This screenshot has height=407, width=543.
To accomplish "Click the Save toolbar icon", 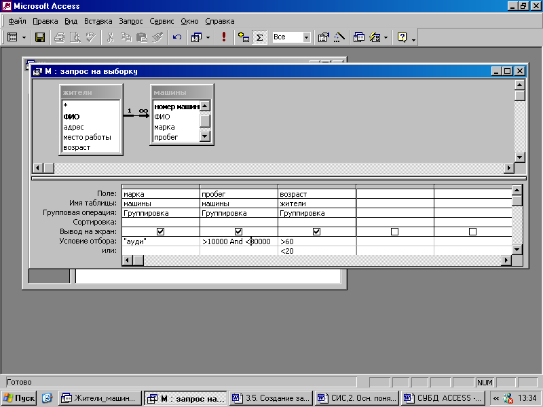I will click(40, 37).
